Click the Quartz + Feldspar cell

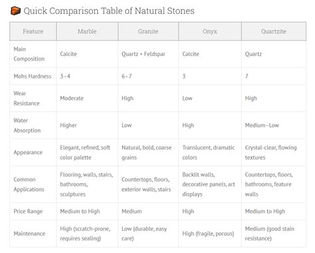(x=144, y=54)
